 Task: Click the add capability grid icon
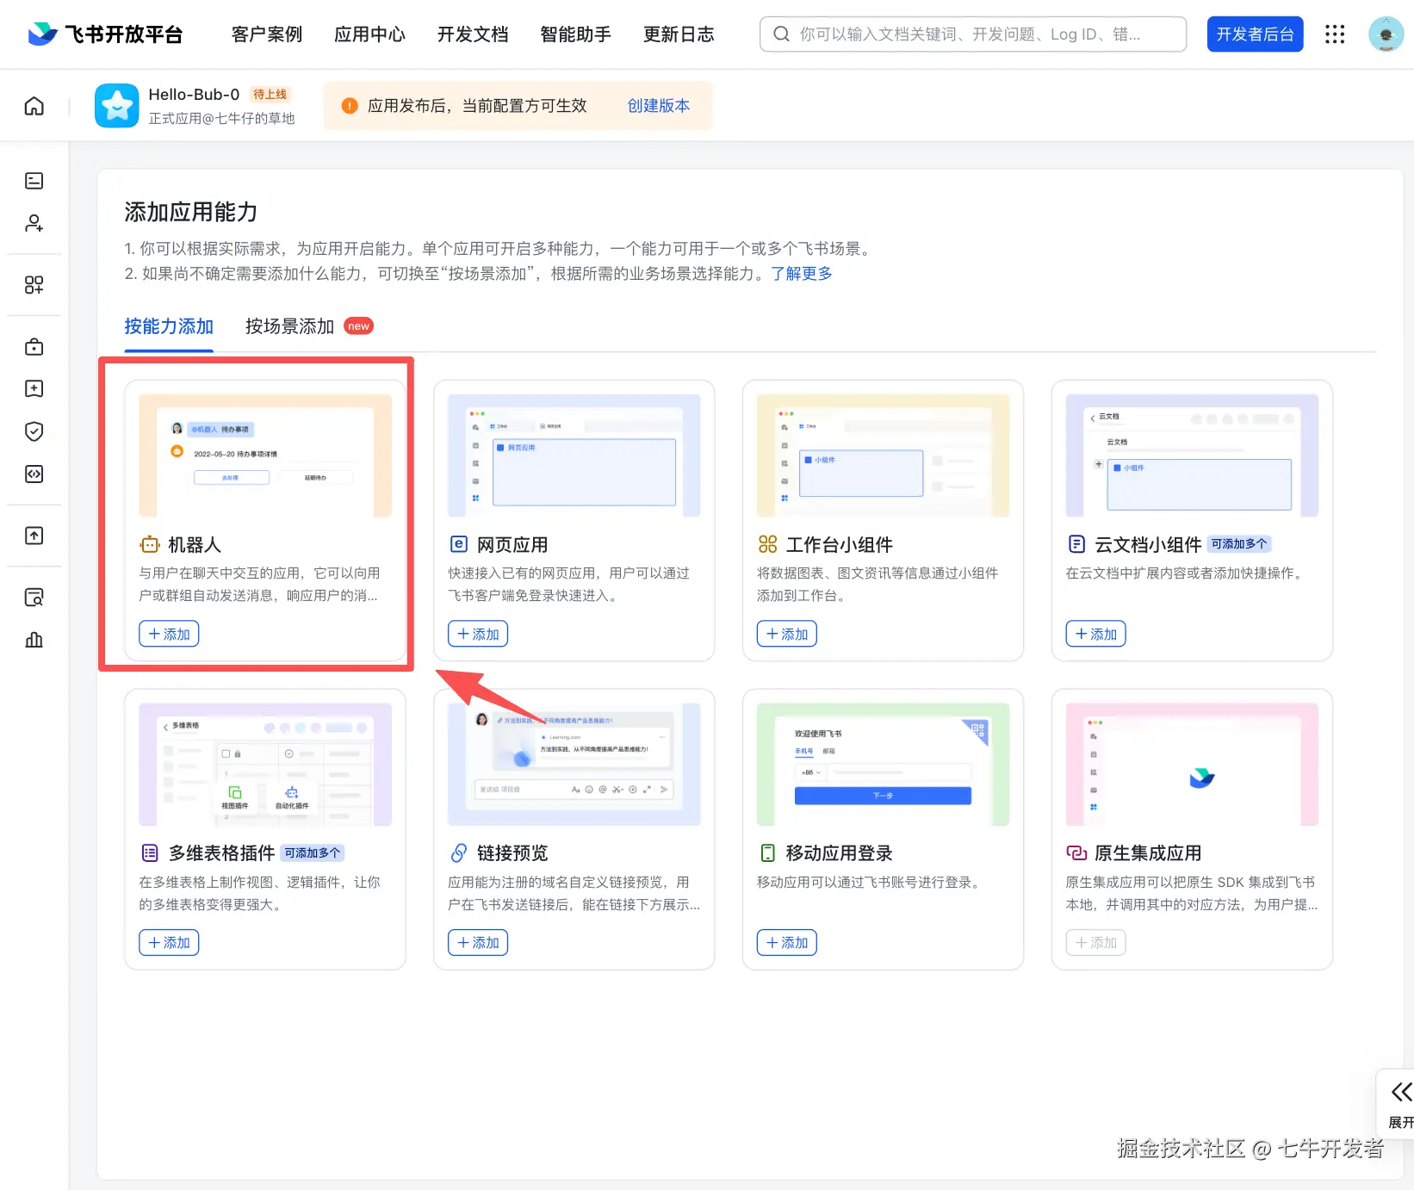[34, 285]
